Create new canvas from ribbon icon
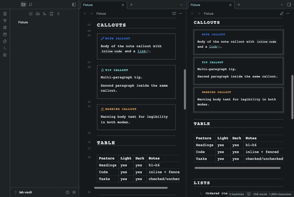Image resolution: width=294 pixels, height=197 pixels. point(5,27)
